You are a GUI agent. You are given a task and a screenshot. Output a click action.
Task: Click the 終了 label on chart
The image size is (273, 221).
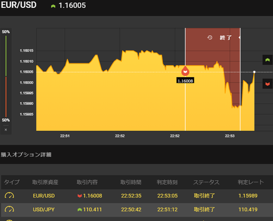(x=226, y=37)
